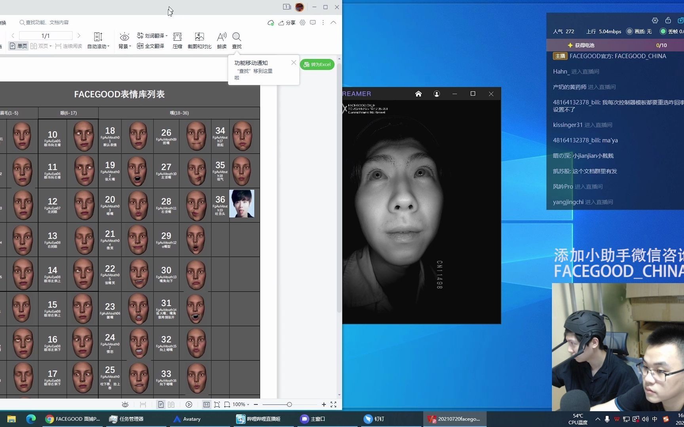Click the cloud sync status icon
Image resolution: width=684 pixels, height=427 pixels.
[x=271, y=23]
